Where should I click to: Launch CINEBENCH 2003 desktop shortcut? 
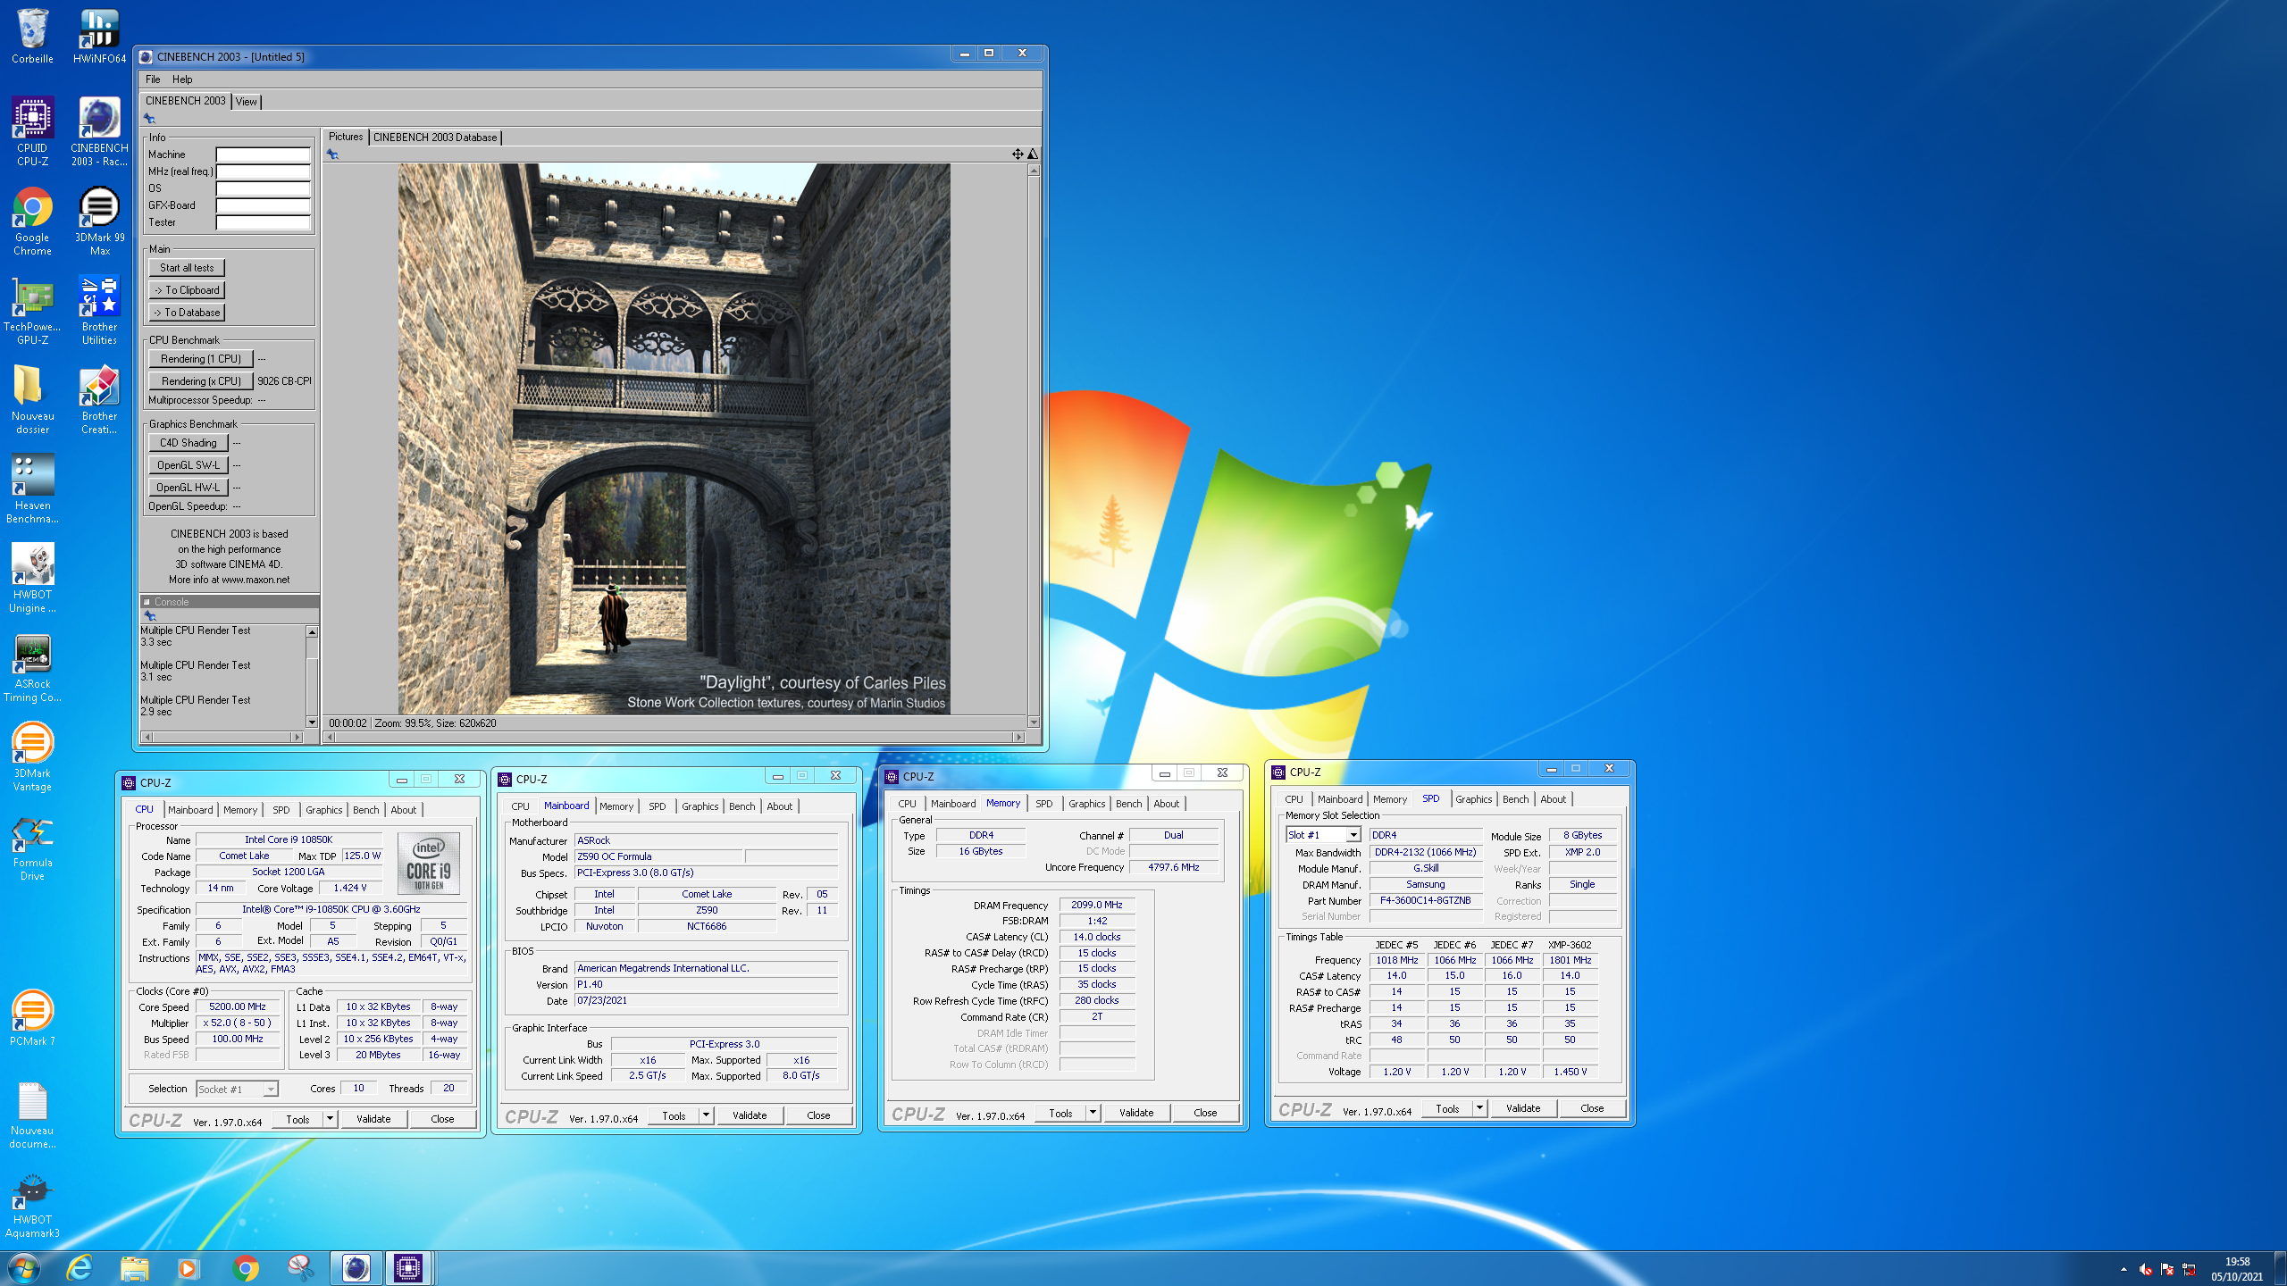(x=99, y=131)
